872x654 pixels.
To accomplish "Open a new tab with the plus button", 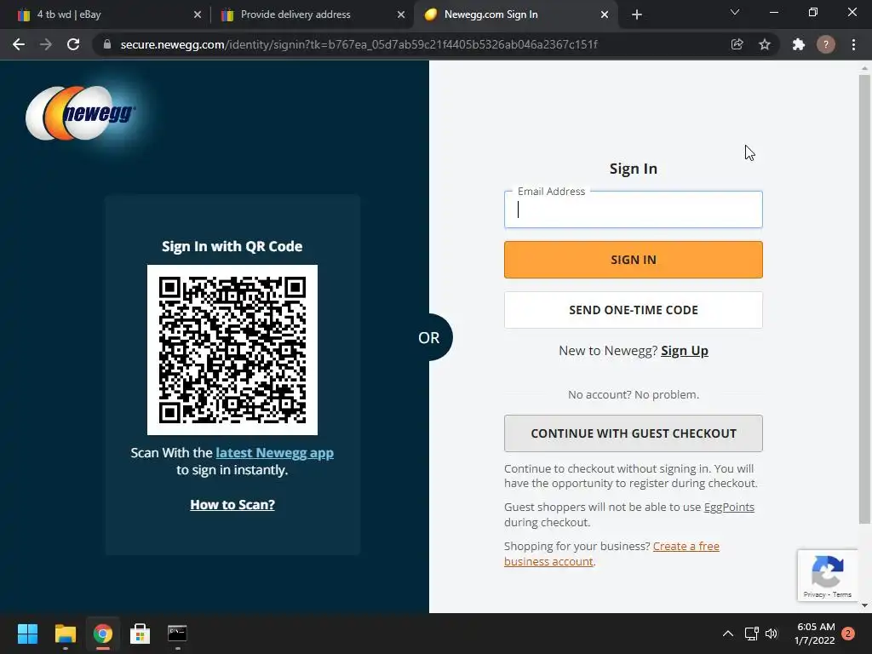I will coord(637,14).
